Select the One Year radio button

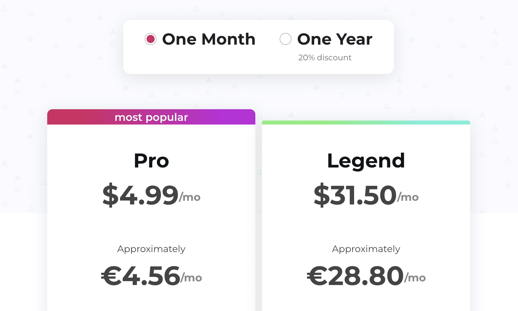click(285, 39)
